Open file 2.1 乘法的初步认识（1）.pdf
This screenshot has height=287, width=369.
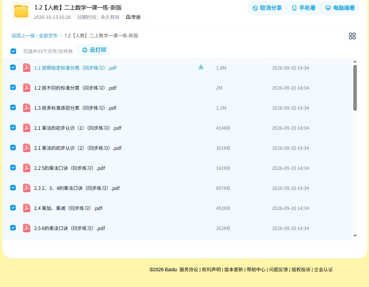coord(78,128)
